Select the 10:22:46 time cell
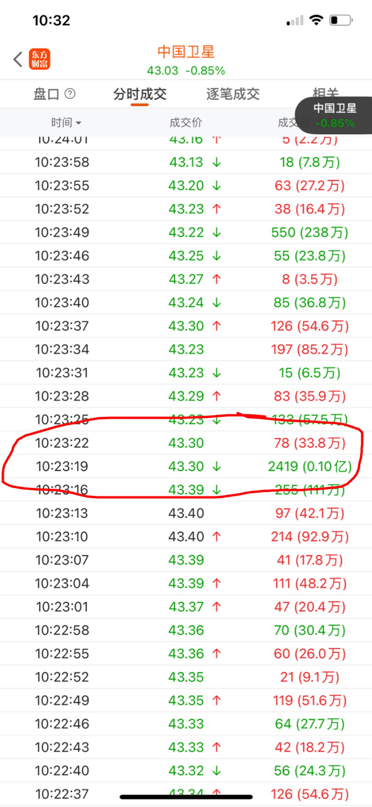 (x=62, y=724)
